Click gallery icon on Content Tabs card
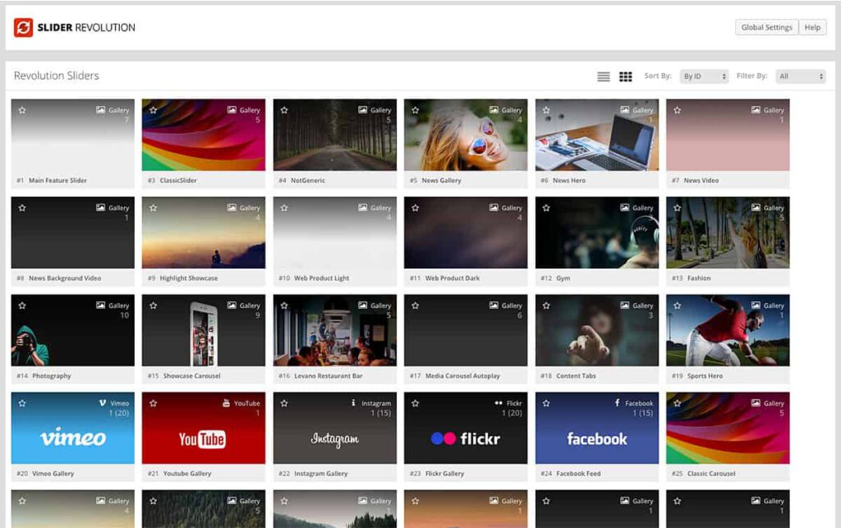This screenshot has height=528, width=841. click(x=625, y=305)
